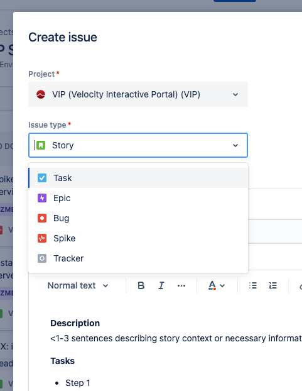Insert a bullet list
The image size is (302, 391).
tap(252, 285)
